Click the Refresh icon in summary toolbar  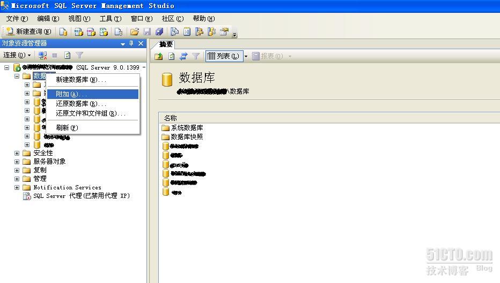pos(171,56)
